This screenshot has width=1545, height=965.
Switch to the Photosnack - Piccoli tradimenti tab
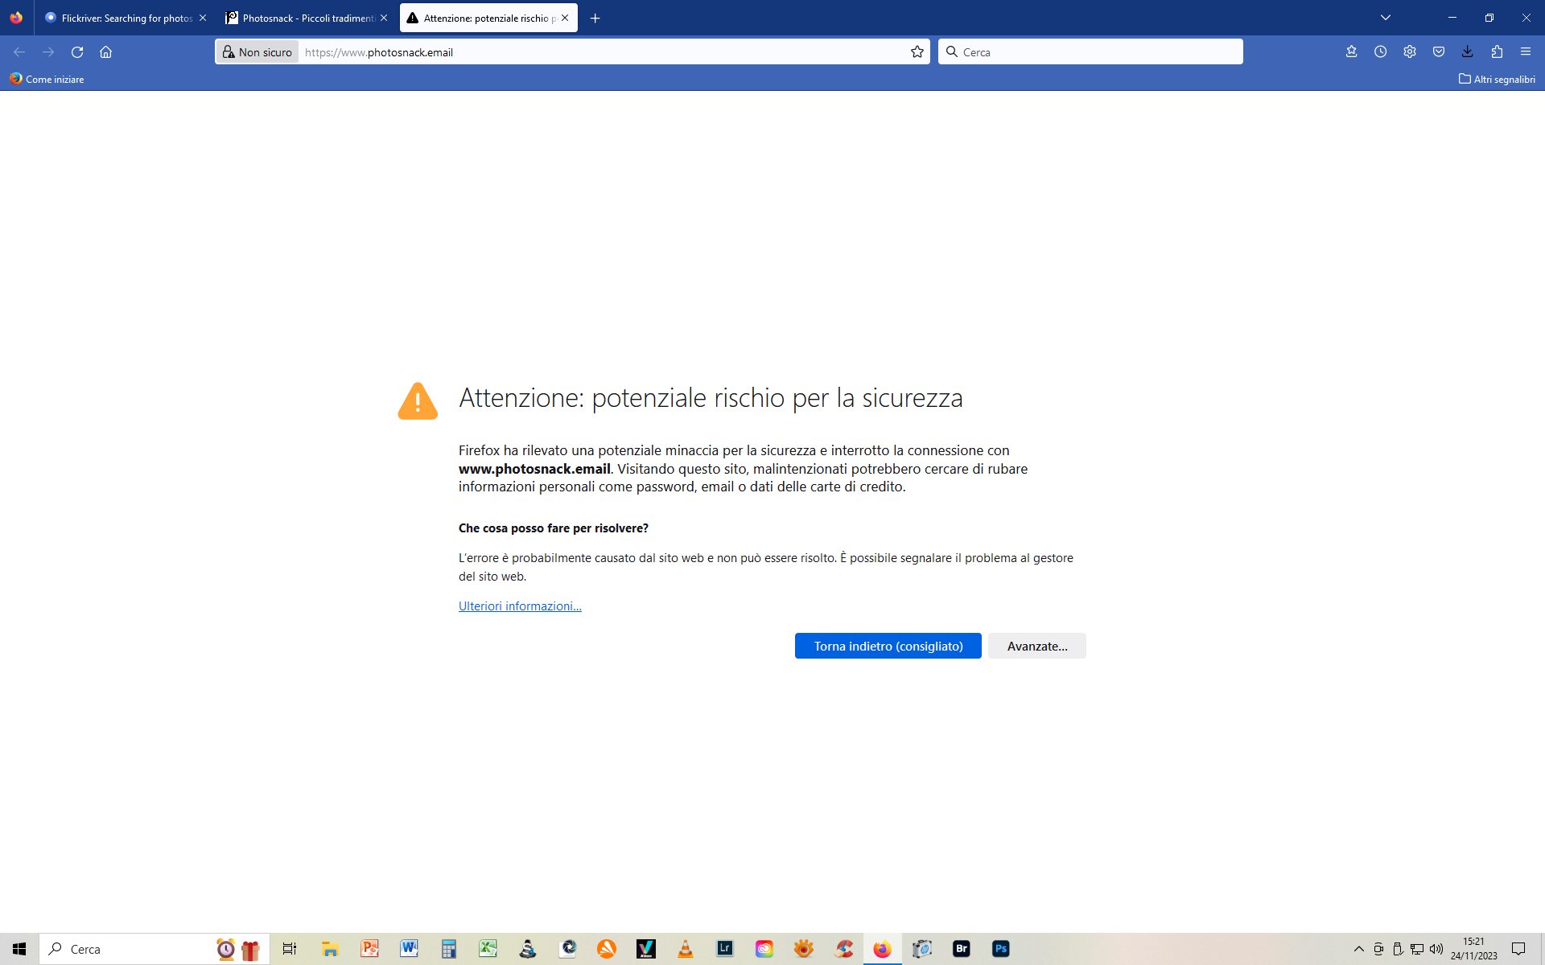coord(306,18)
